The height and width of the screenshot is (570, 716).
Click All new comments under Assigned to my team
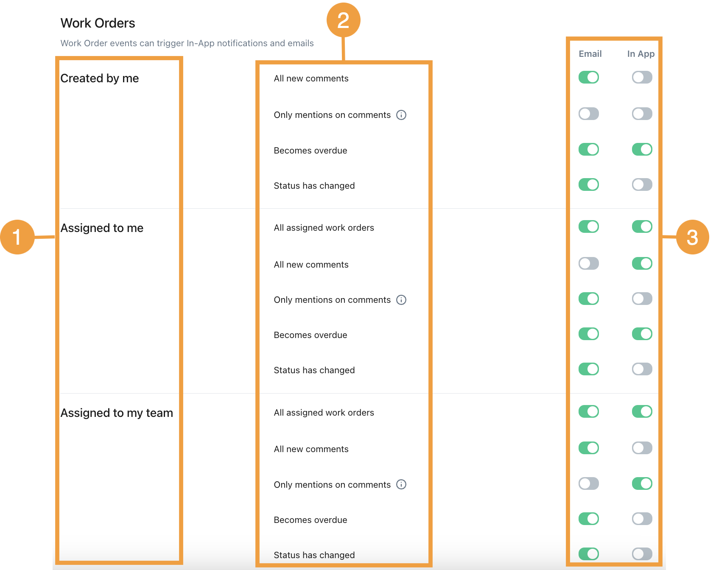click(311, 449)
